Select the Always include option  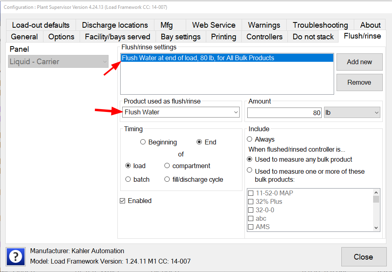coord(250,139)
